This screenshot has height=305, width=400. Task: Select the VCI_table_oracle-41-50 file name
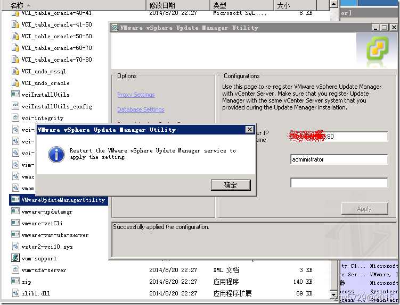tap(57, 24)
